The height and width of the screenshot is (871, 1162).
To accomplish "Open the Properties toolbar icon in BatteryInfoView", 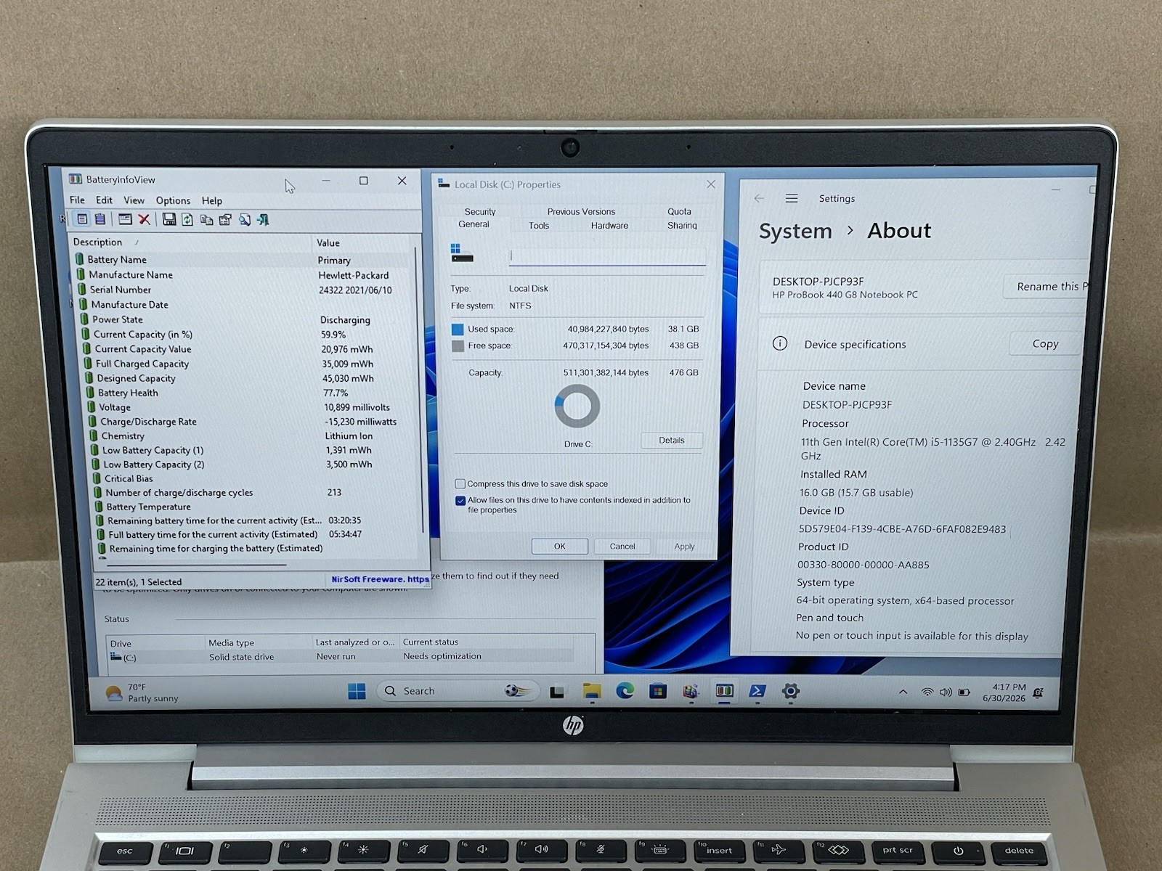I will (225, 219).
